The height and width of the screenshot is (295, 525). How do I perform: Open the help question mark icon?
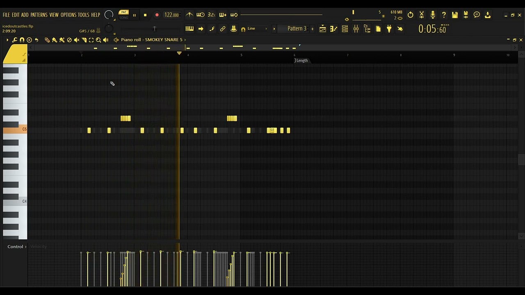click(x=444, y=15)
